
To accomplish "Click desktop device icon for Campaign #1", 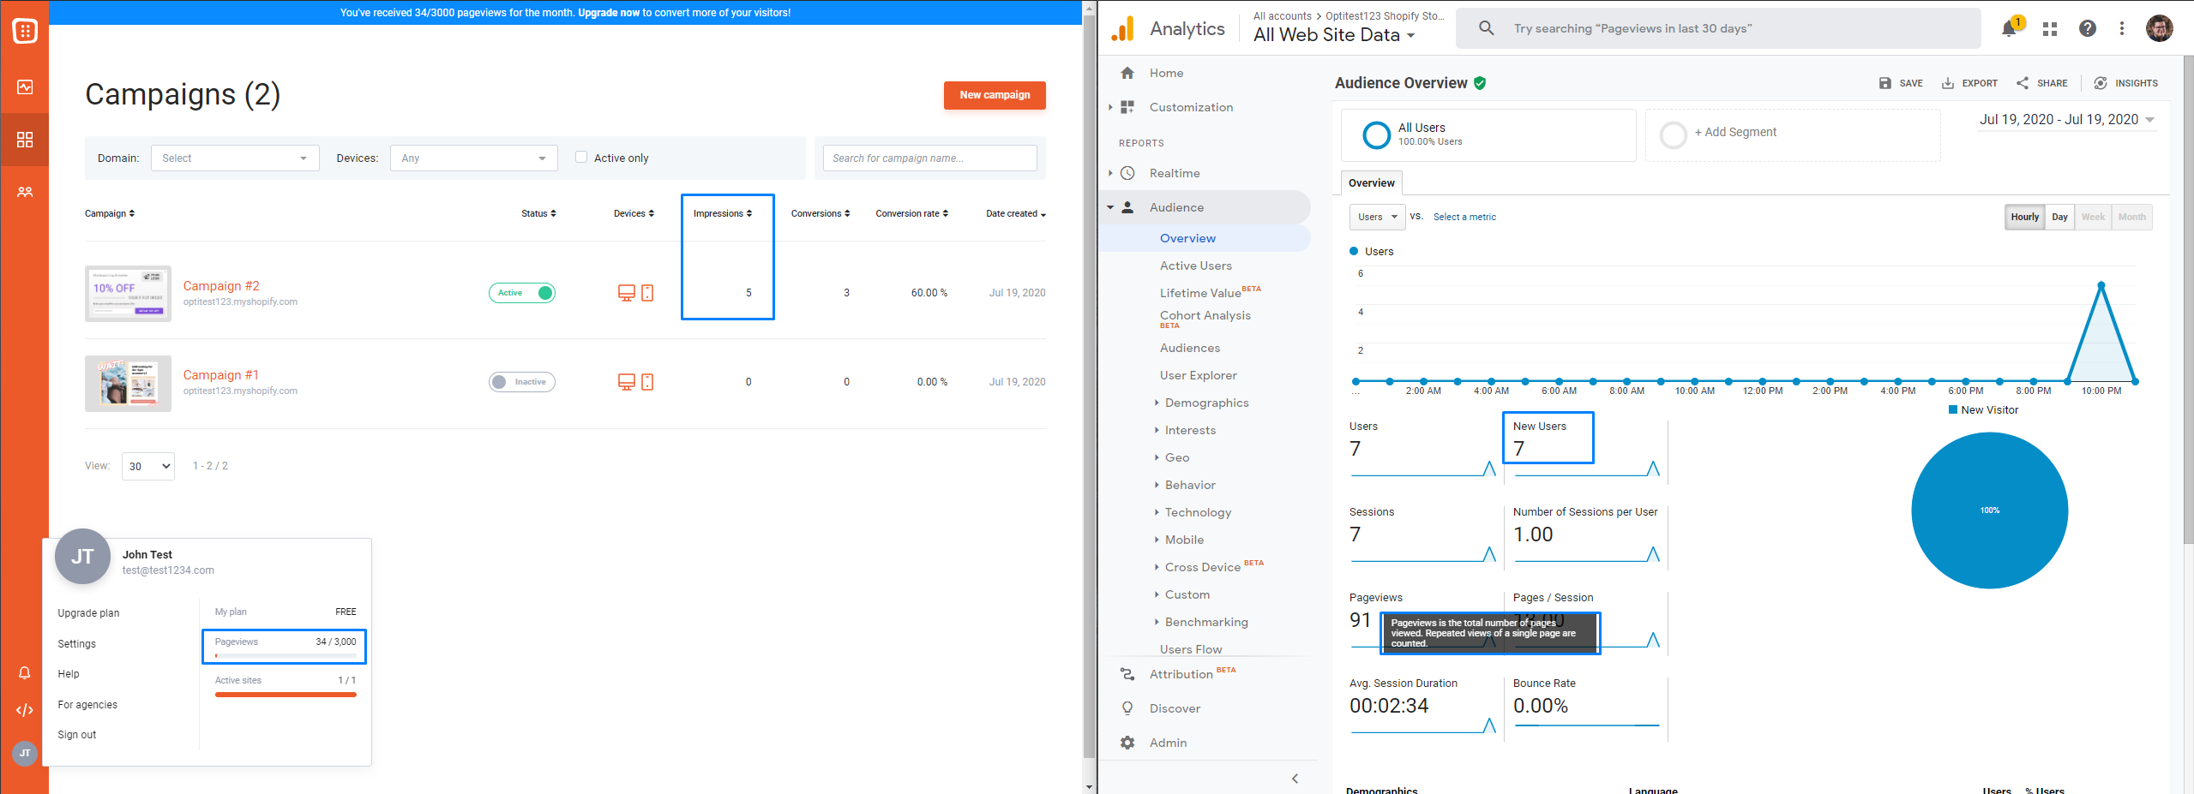I will pos(627,382).
